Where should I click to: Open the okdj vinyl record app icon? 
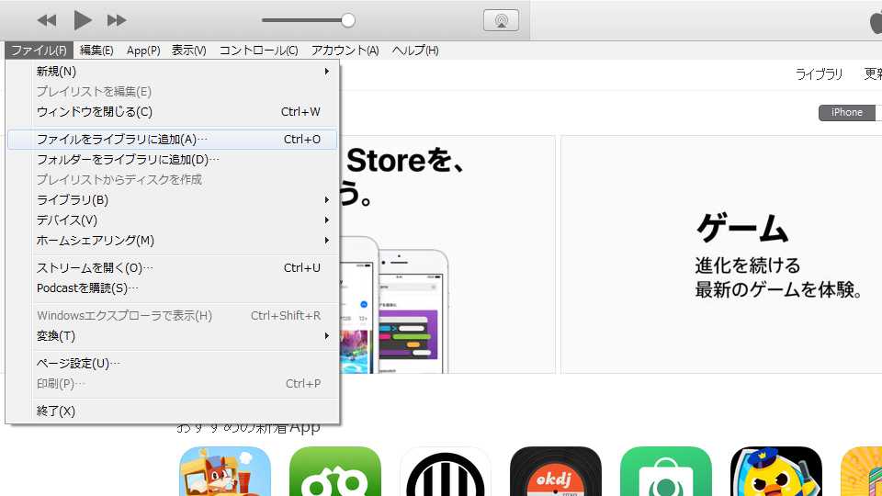click(x=556, y=471)
